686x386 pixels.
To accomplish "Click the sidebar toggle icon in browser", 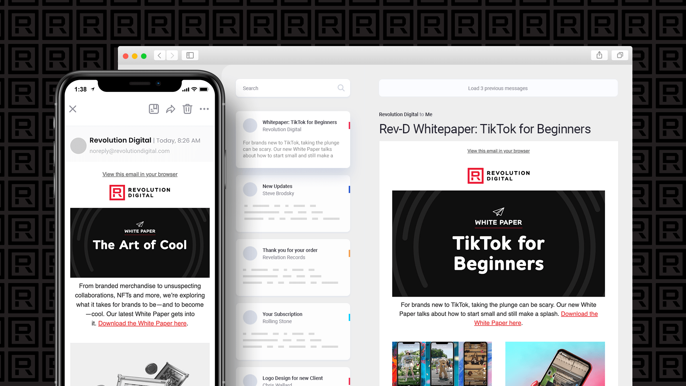I will (x=190, y=55).
